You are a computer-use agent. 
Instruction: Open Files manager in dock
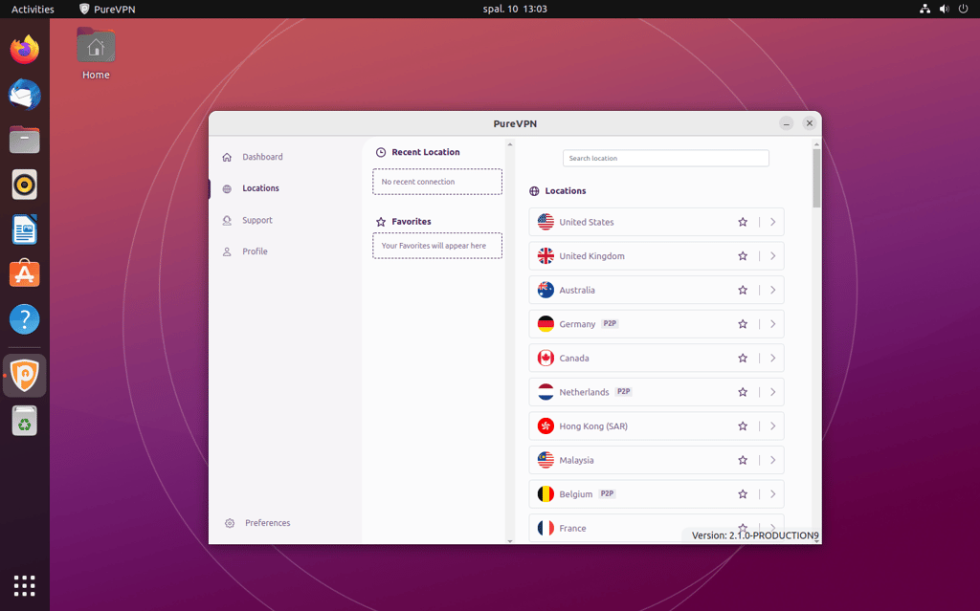(24, 140)
